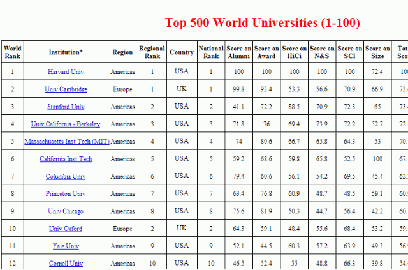Viewport: 408px width, 270px height.
Task: Click UK country in Univ Oxford row
Action: (182, 228)
